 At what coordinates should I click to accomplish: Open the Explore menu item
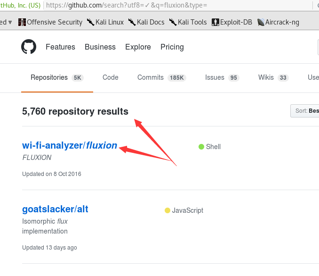coord(138,47)
